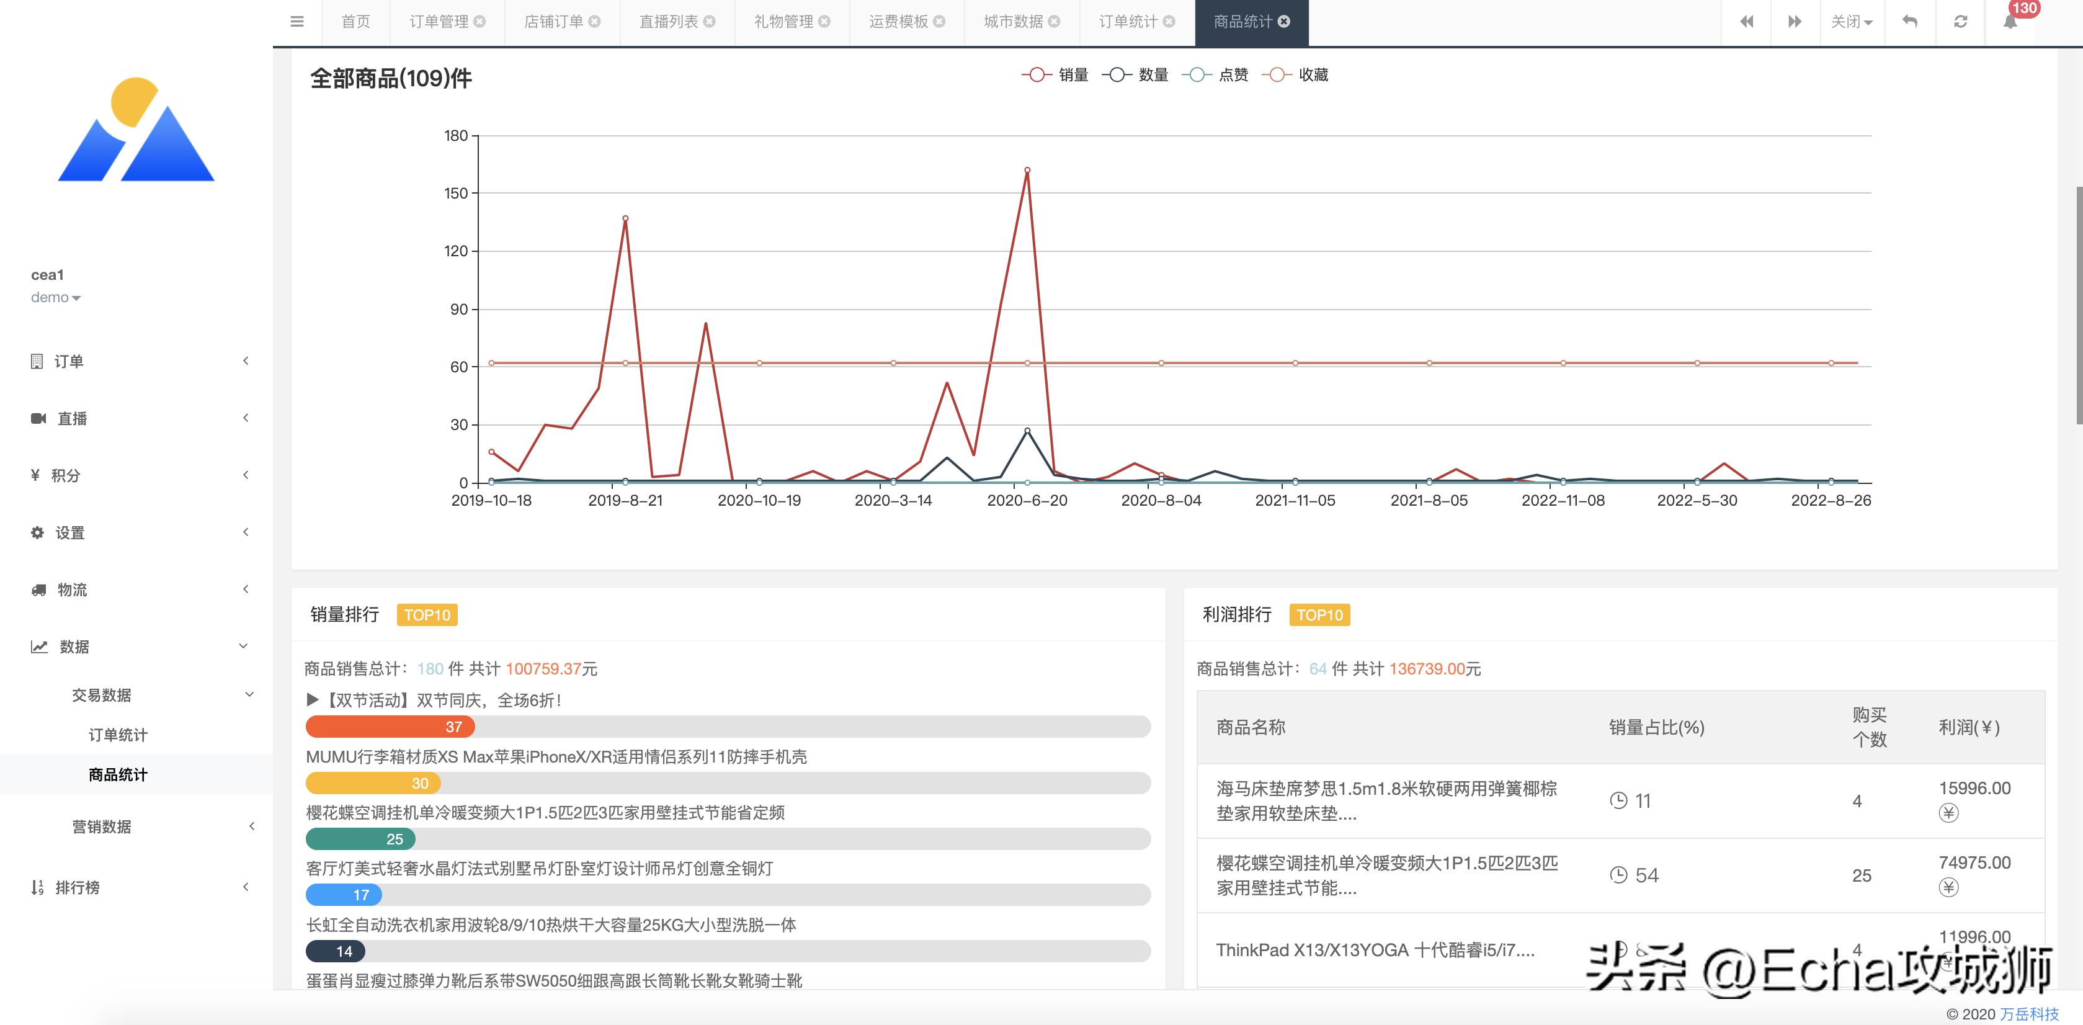The width and height of the screenshot is (2083, 1025).
Task: Close the 城市数据 tab
Action: coord(1054,21)
